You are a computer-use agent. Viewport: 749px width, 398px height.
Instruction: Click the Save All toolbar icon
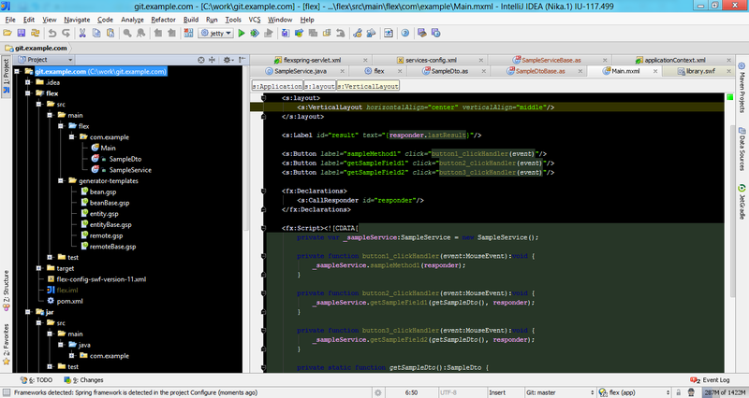[21, 33]
